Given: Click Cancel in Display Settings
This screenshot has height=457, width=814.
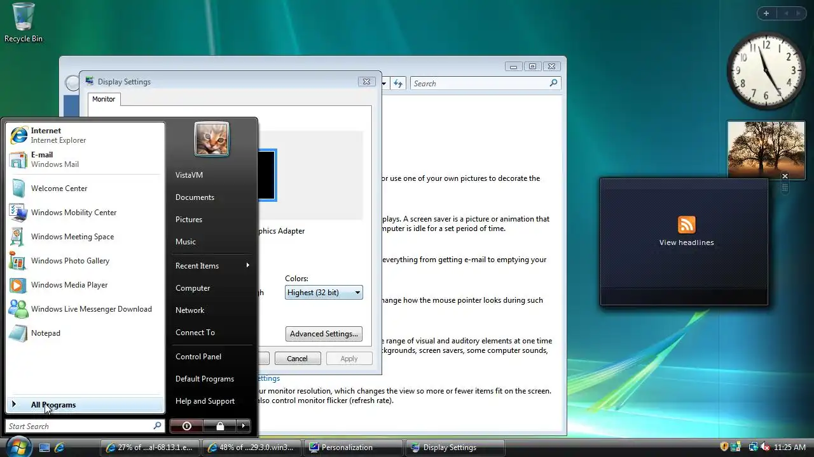Looking at the screenshot, I should (x=297, y=359).
